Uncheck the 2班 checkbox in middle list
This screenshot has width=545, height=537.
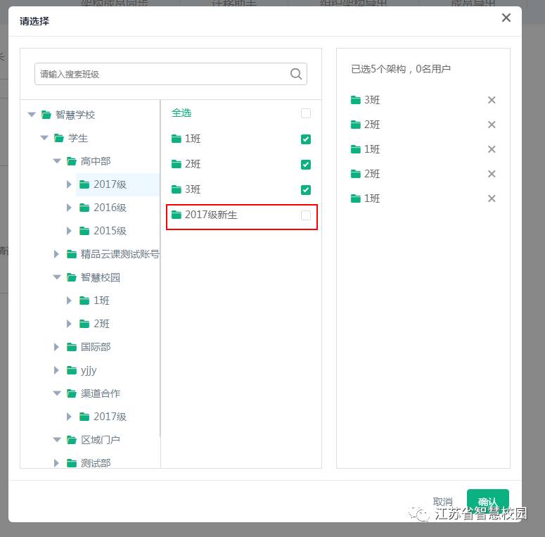(306, 165)
